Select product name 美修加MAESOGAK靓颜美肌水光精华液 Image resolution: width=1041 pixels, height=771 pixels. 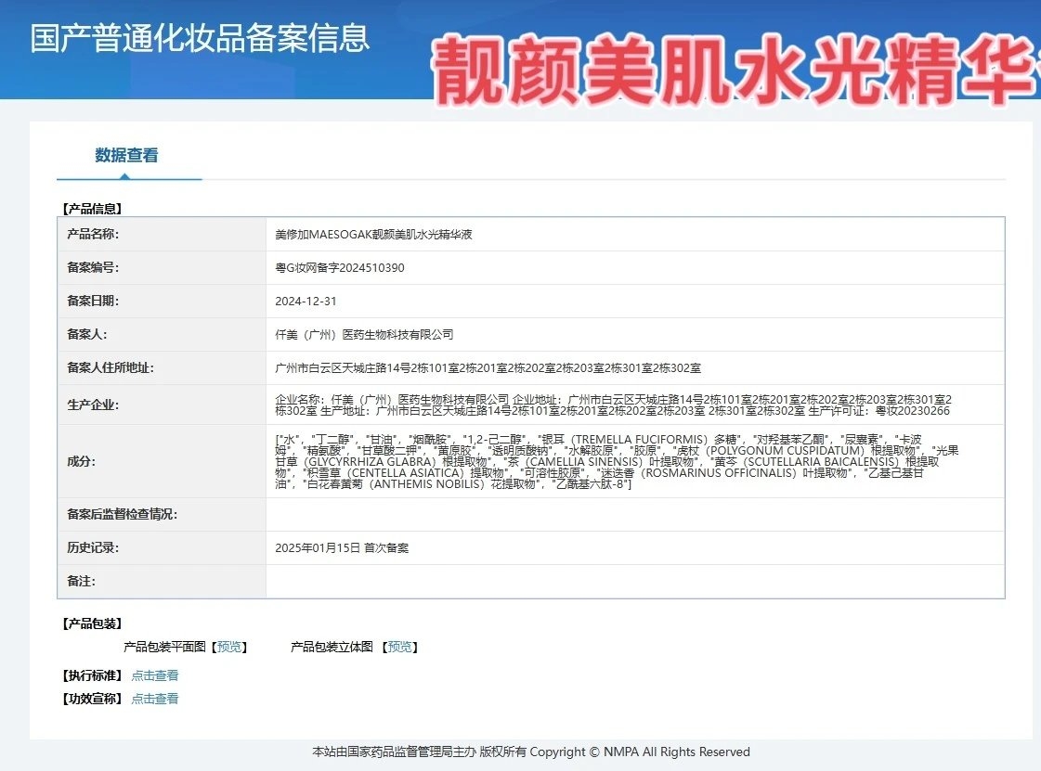[373, 234]
